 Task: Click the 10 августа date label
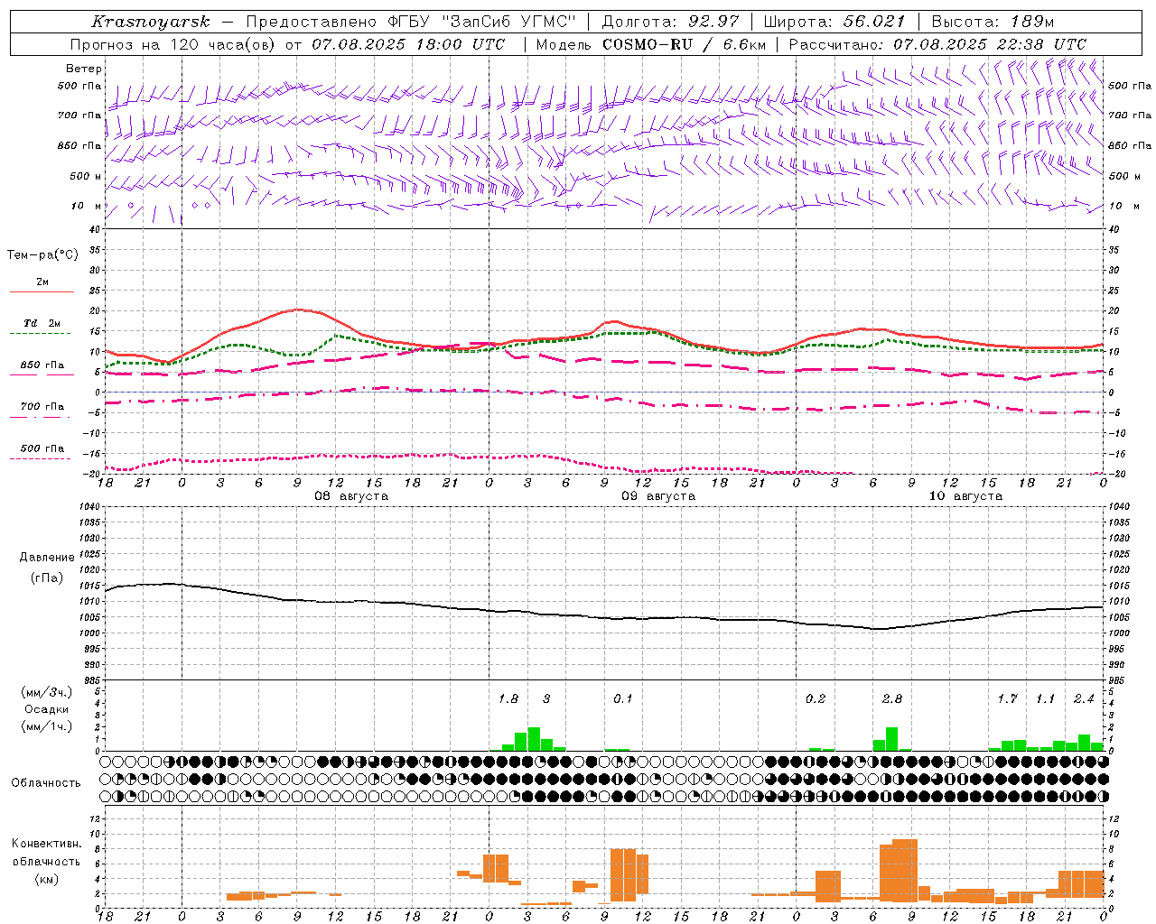[965, 496]
